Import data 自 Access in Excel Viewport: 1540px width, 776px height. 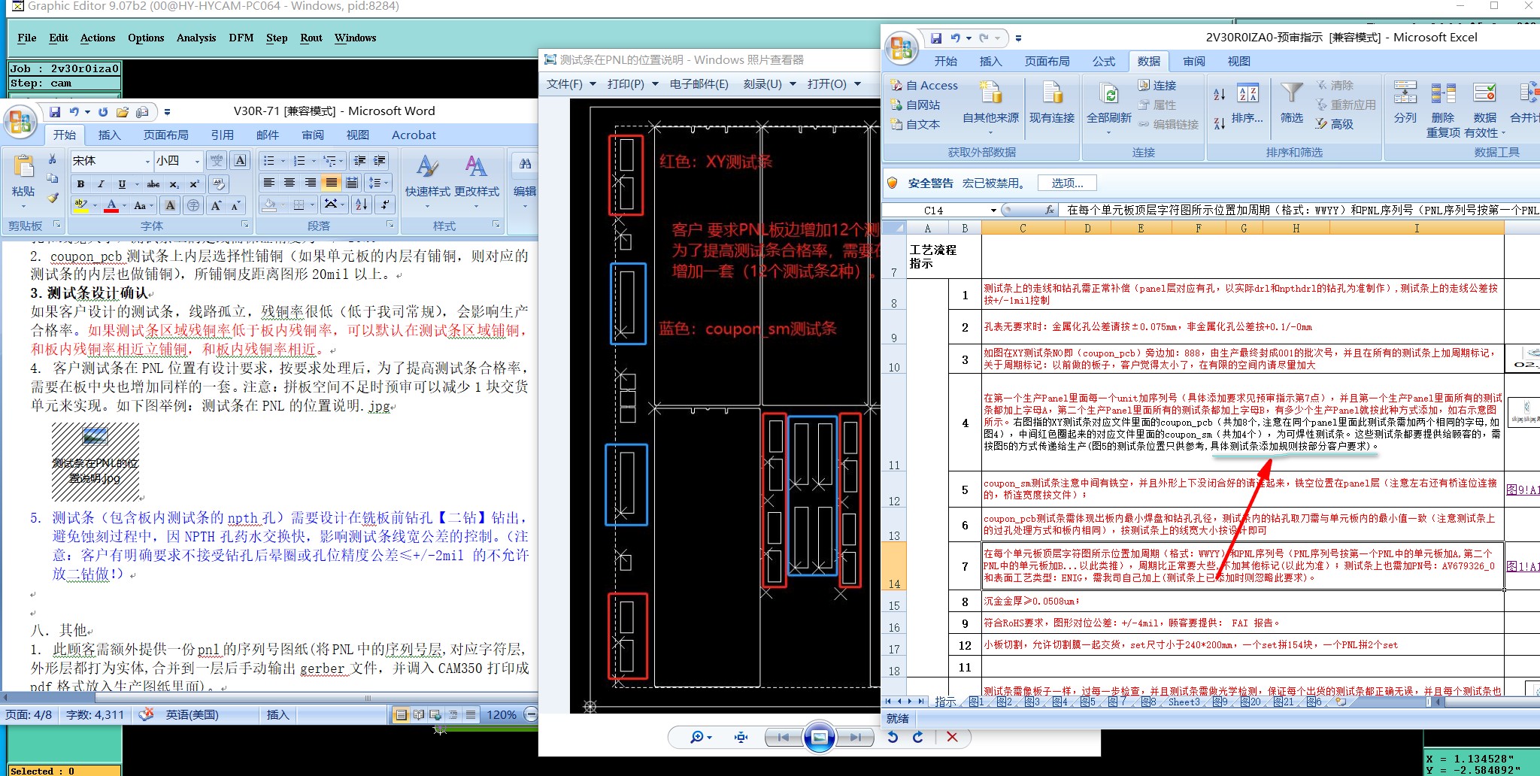924,86
